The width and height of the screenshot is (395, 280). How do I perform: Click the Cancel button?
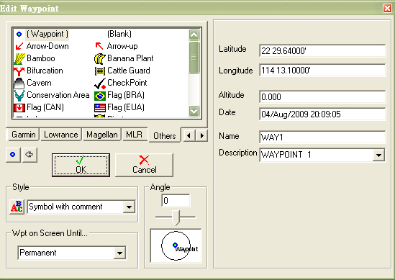pyautogui.click(x=145, y=165)
